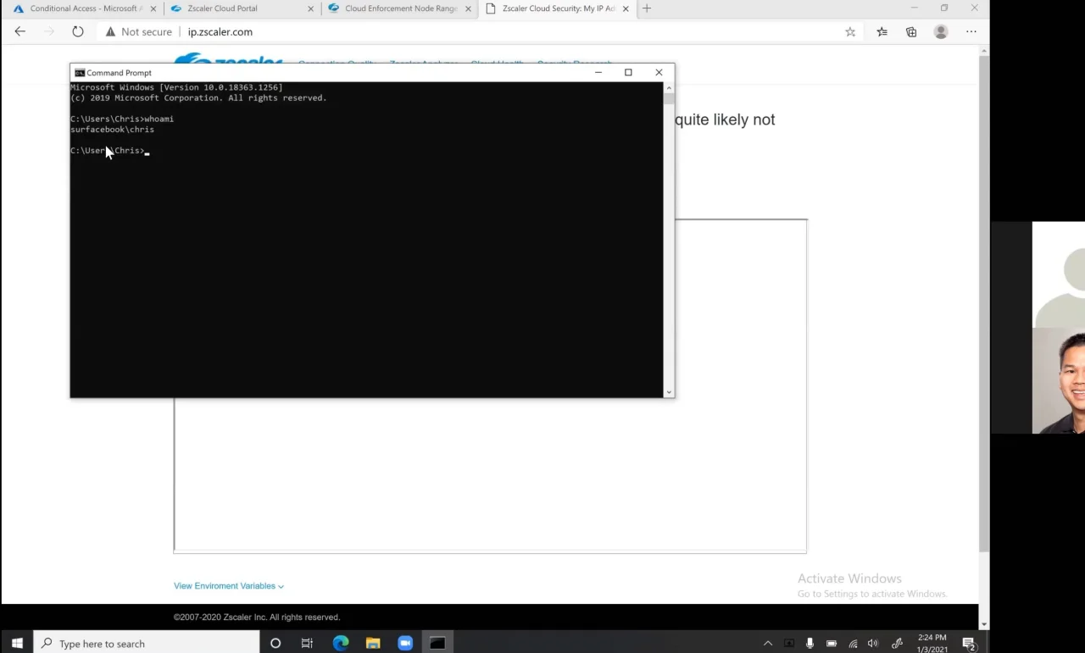This screenshot has height=653, width=1085.
Task: Open the Action Center notifications
Action: (970, 643)
